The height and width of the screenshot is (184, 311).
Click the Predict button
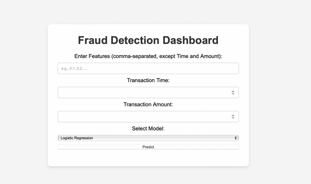point(148,147)
